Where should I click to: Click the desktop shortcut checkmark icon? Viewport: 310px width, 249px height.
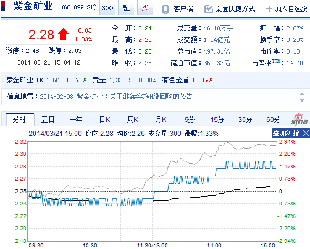(x=208, y=9)
